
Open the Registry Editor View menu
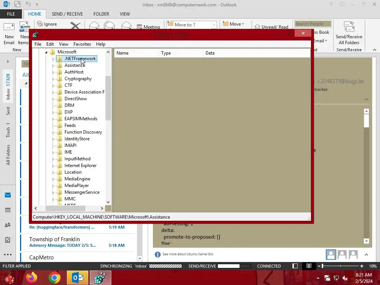point(63,44)
